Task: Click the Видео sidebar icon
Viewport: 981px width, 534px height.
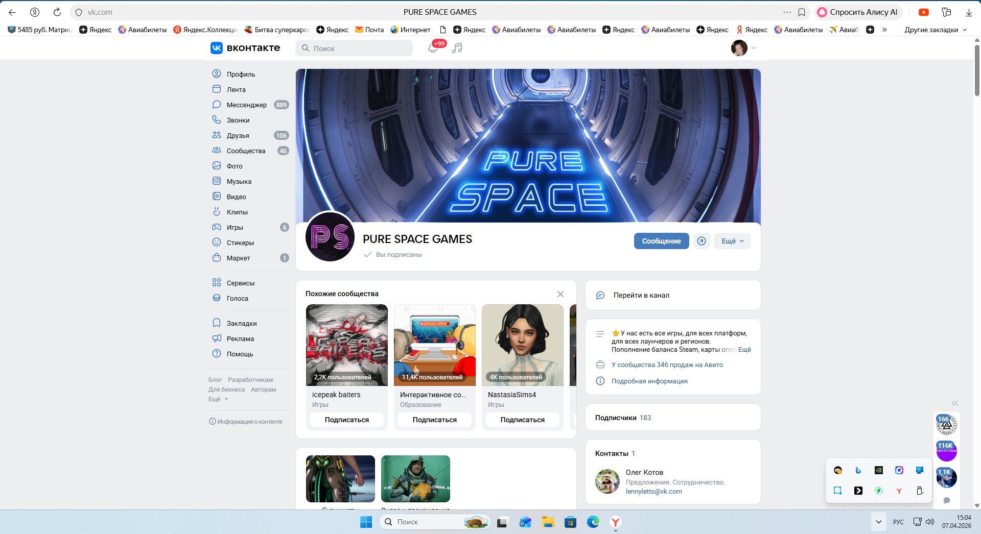Action: click(217, 197)
